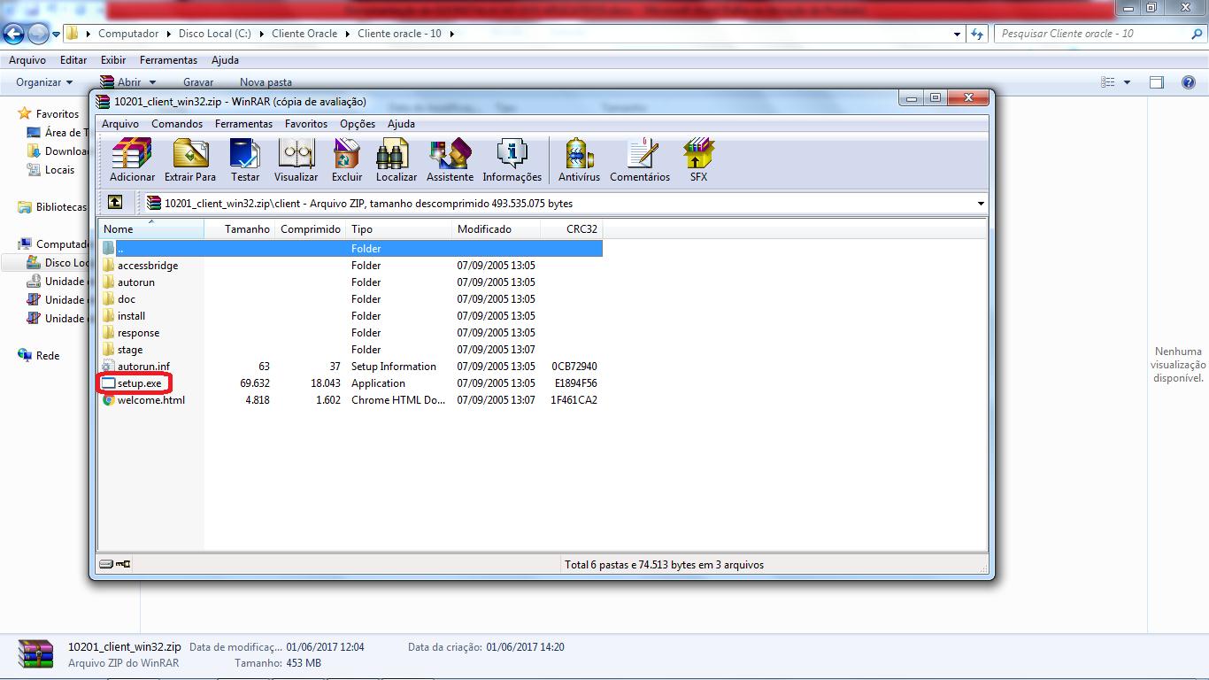Click the Testar archive icon
The width and height of the screenshot is (1209, 680).
click(x=245, y=160)
